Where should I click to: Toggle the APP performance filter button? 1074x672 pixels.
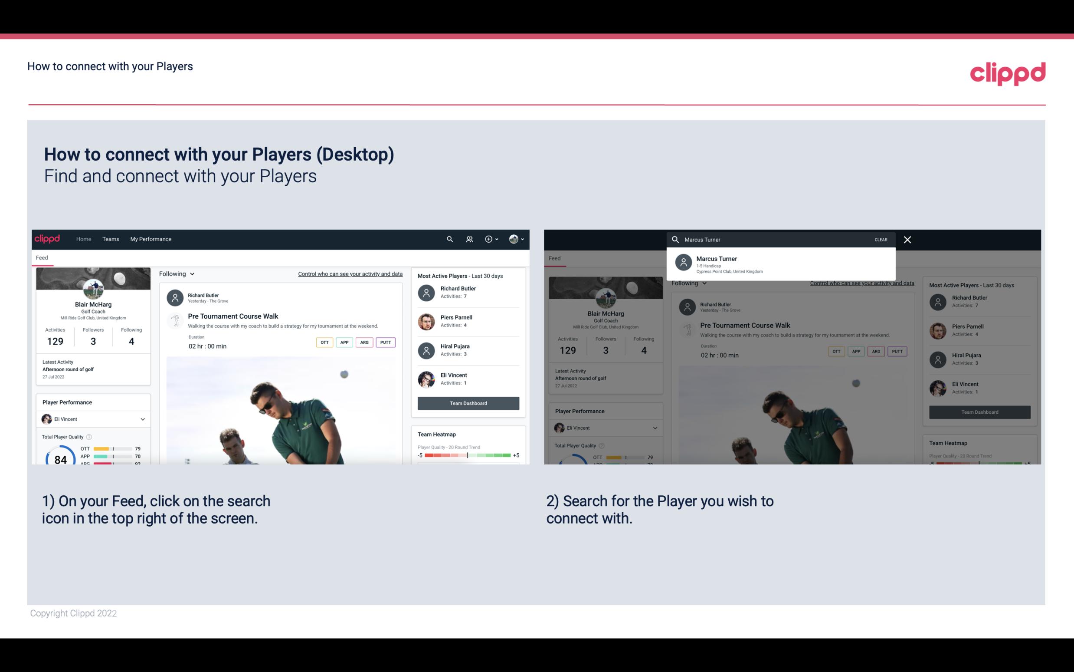[x=343, y=341]
